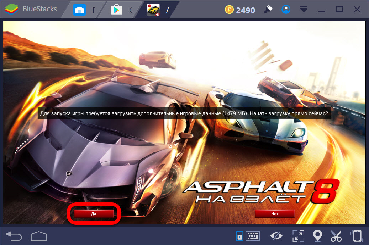Screen dimensions: 369x245
Task: Click the download prompt message text
Action: [x=184, y=115]
